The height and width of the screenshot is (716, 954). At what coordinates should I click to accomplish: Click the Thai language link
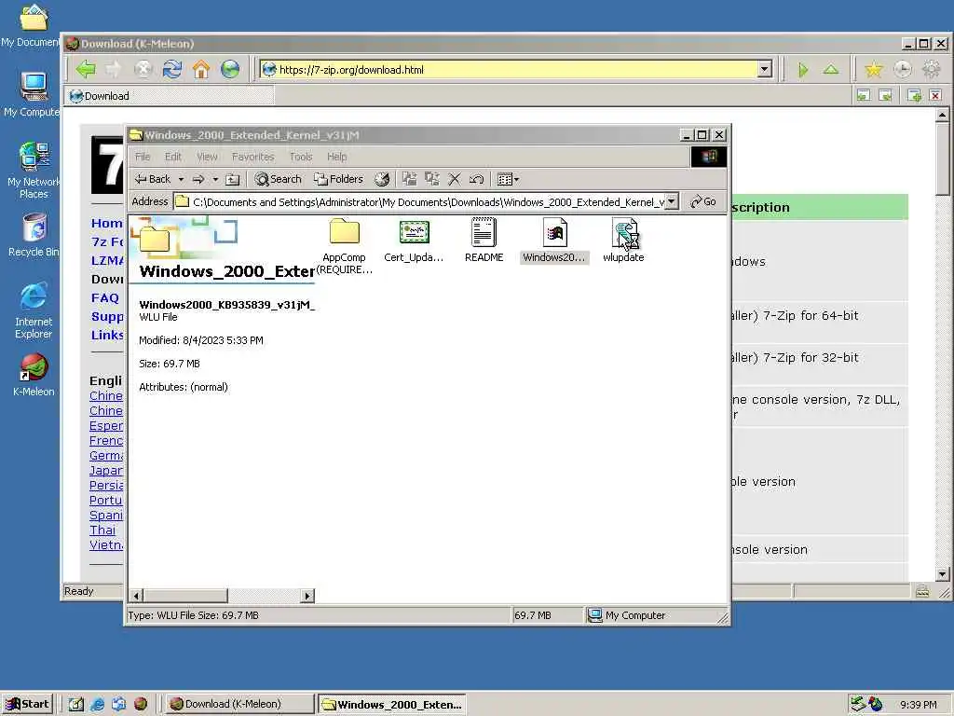102,530
